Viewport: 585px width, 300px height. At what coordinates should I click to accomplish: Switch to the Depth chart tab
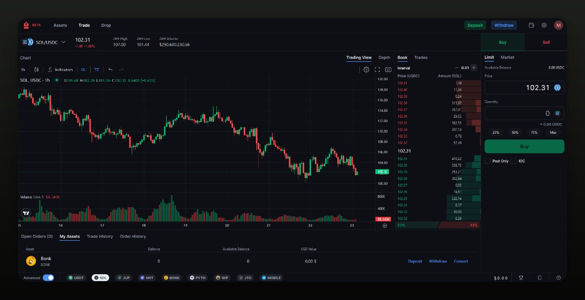coord(384,57)
